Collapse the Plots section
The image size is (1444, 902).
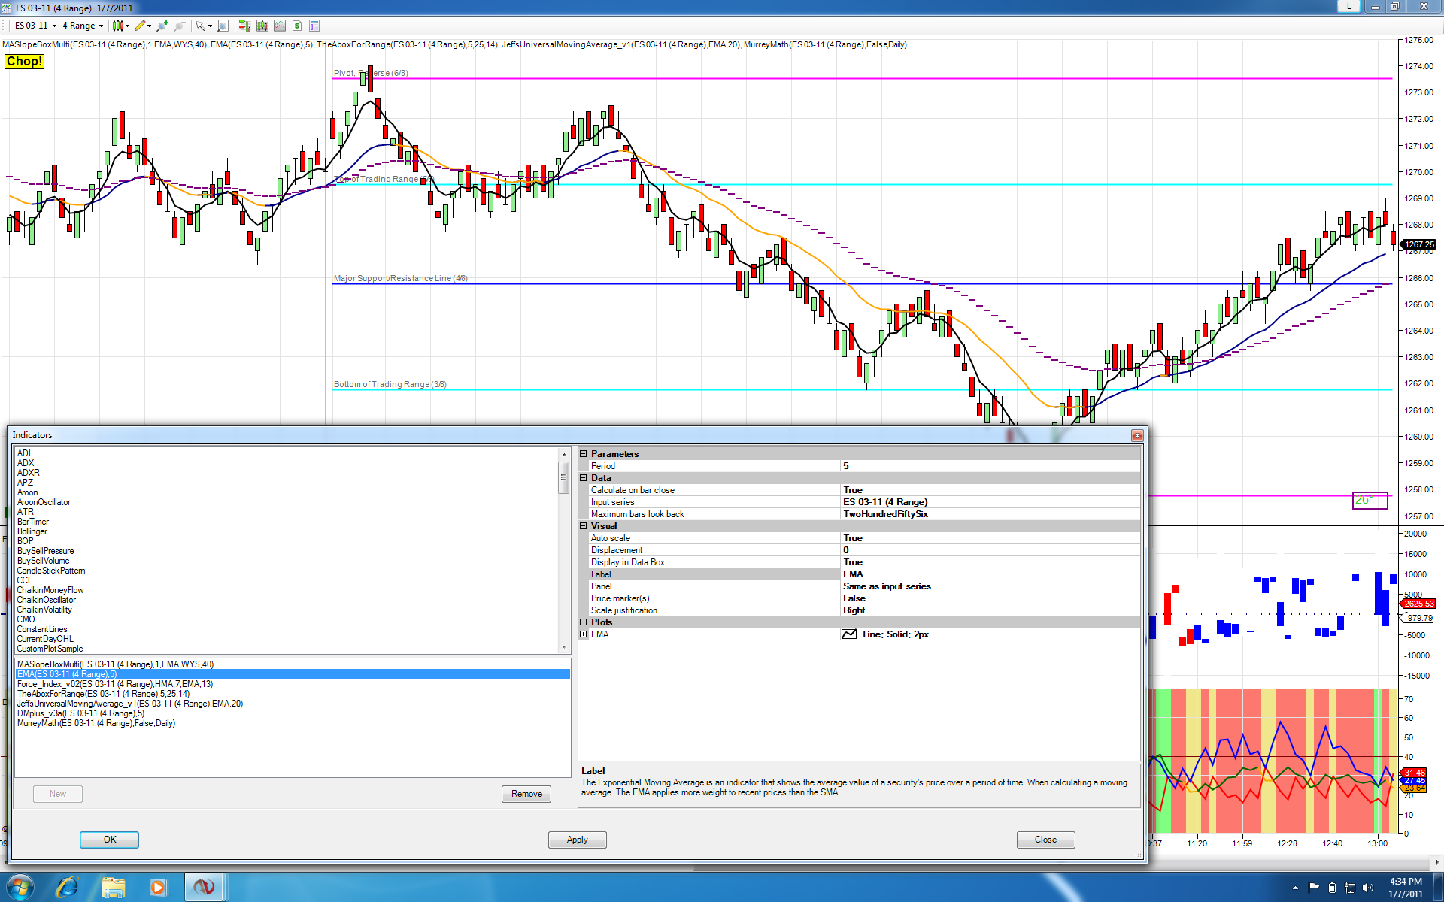pyautogui.click(x=584, y=622)
